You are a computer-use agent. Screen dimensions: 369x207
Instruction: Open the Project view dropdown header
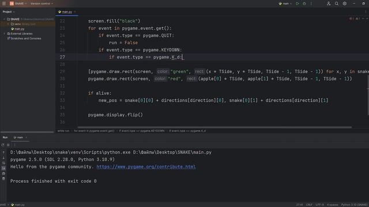(x=9, y=11)
